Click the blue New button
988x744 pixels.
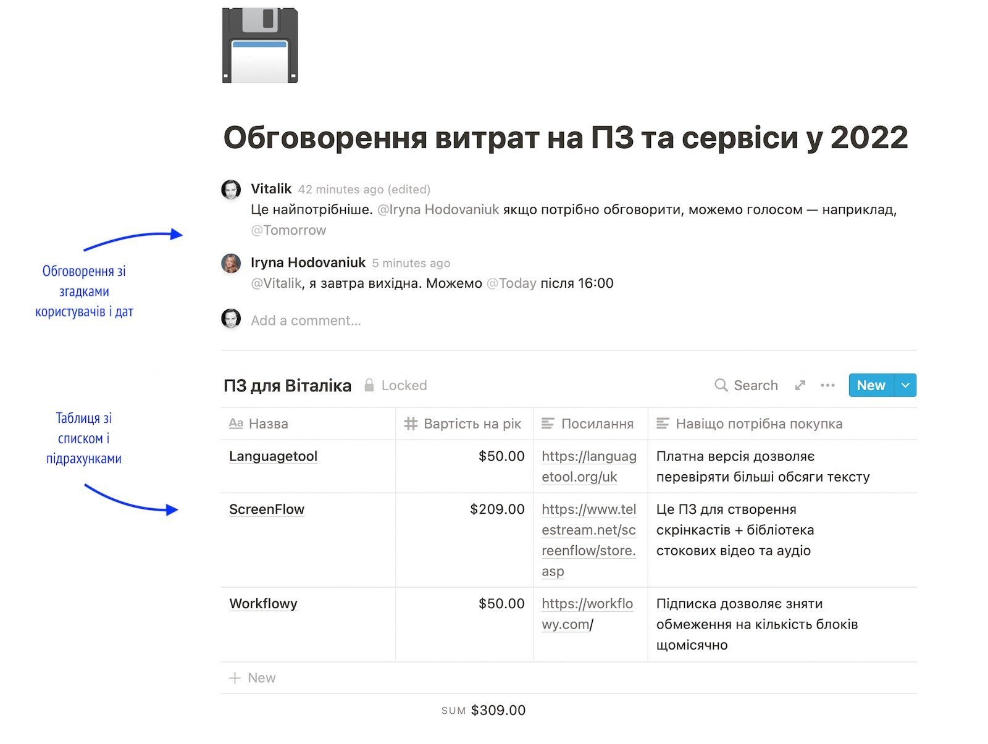click(x=871, y=385)
